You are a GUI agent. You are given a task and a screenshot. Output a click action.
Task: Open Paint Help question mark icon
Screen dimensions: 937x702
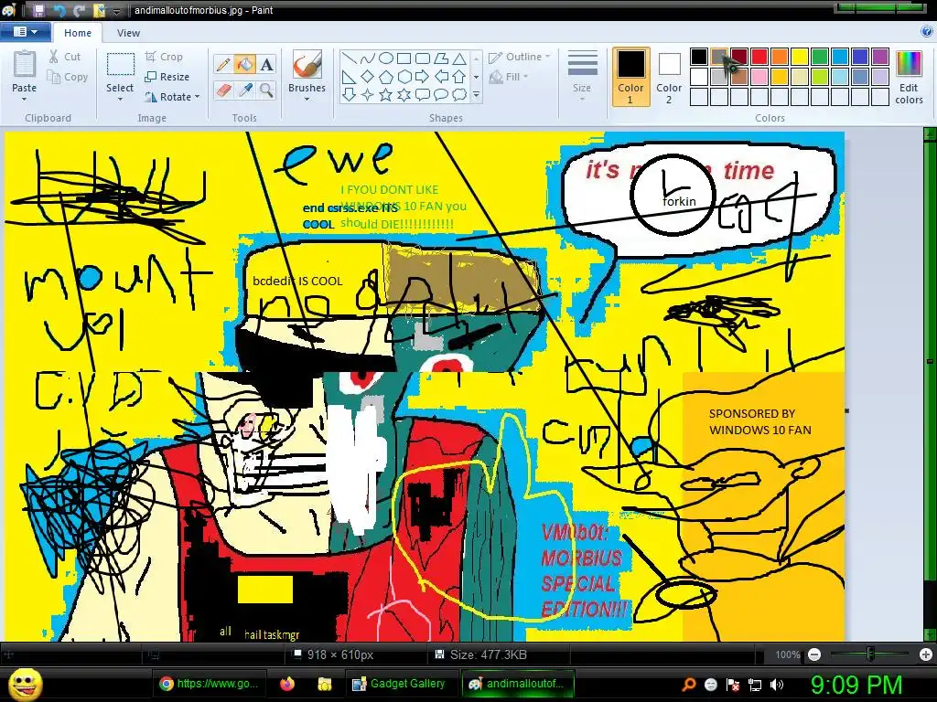(x=927, y=32)
